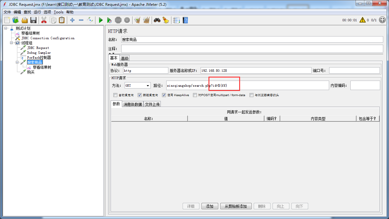
Task: Collapse the 搜索商品 tree node
Action: [17, 62]
